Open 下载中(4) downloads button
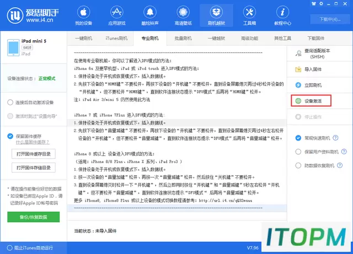Image resolution: width=353 pixels, height=254 pixels. click(x=330, y=19)
